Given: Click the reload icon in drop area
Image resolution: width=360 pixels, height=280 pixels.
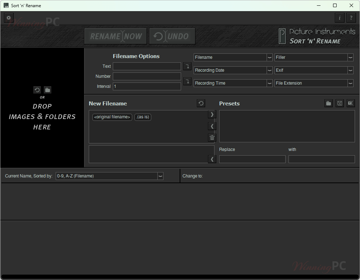Looking at the screenshot, I should (x=37, y=90).
